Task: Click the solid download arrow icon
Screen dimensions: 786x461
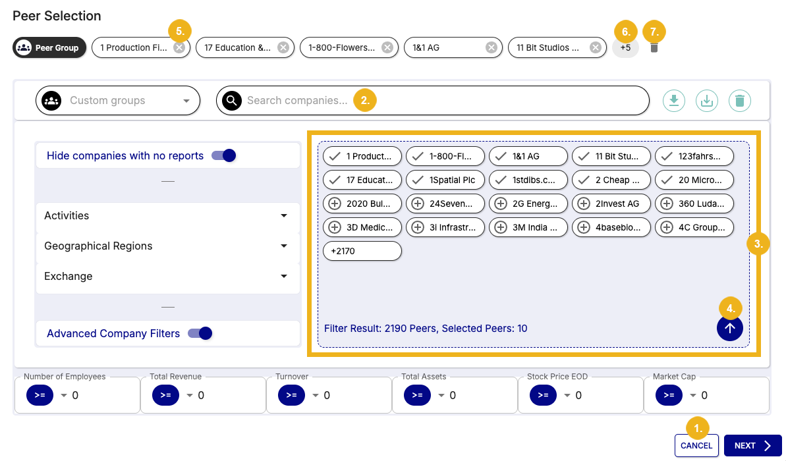Action: (673, 101)
